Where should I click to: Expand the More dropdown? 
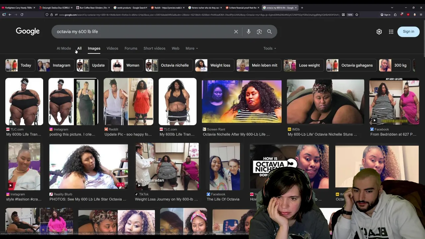[192, 48]
